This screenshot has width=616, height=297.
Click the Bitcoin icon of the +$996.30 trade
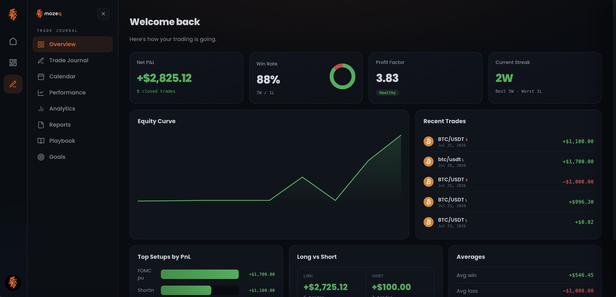[428, 202]
